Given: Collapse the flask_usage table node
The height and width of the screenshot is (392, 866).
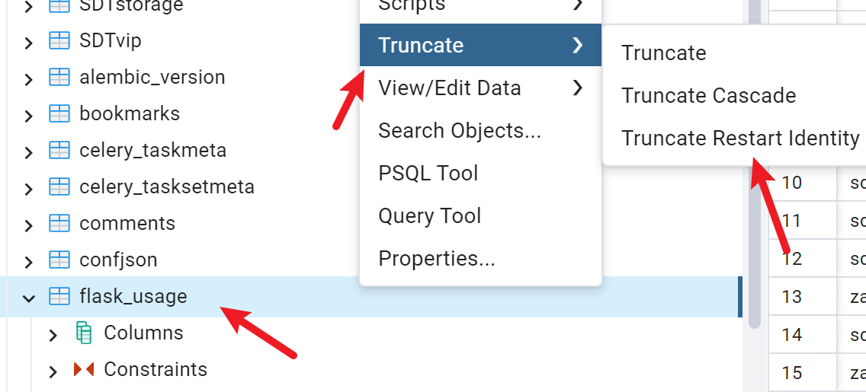Looking at the screenshot, I should click(29, 298).
